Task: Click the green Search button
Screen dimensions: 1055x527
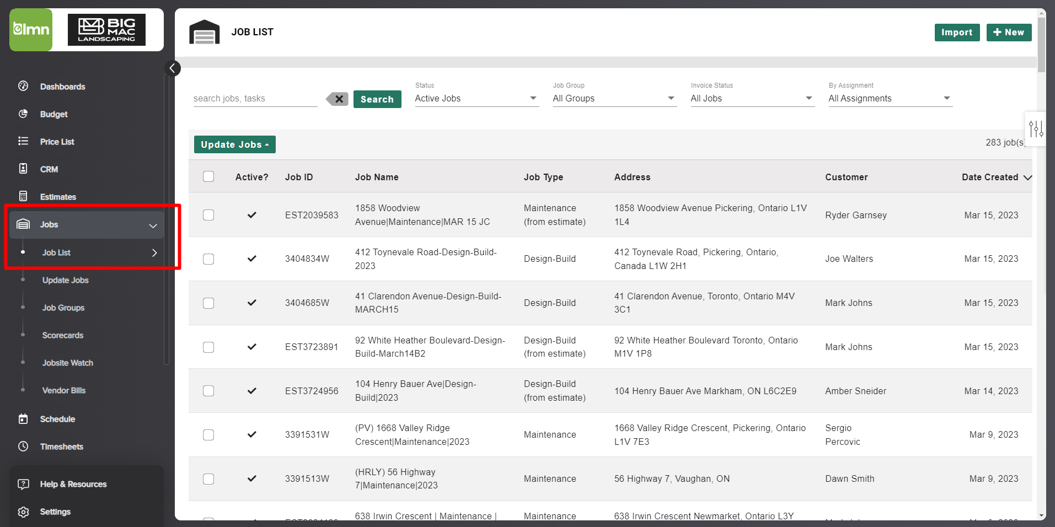Action: click(x=377, y=99)
